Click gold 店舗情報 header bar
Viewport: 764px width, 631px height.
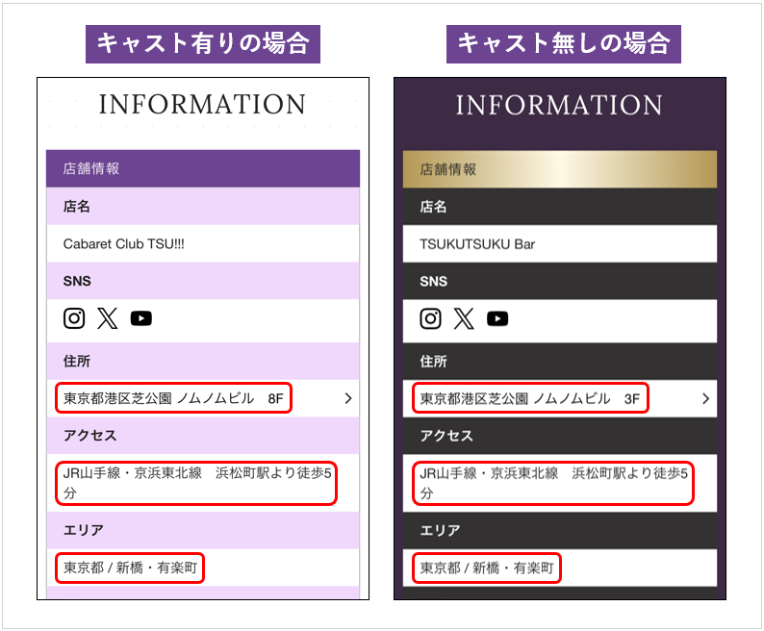[x=560, y=169]
